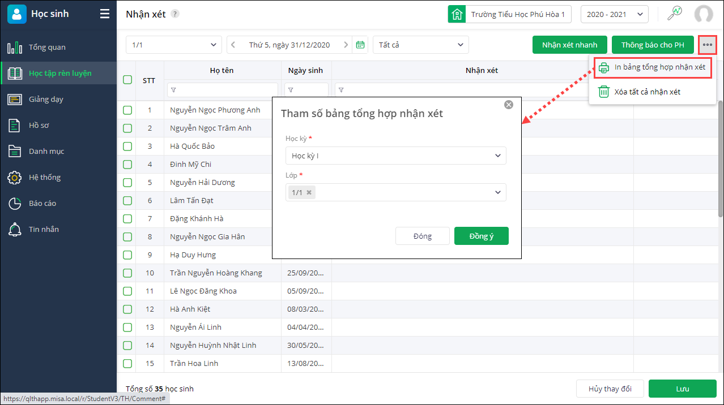
Task: Click the Giảng dạy sidebar icon
Action: click(15, 100)
